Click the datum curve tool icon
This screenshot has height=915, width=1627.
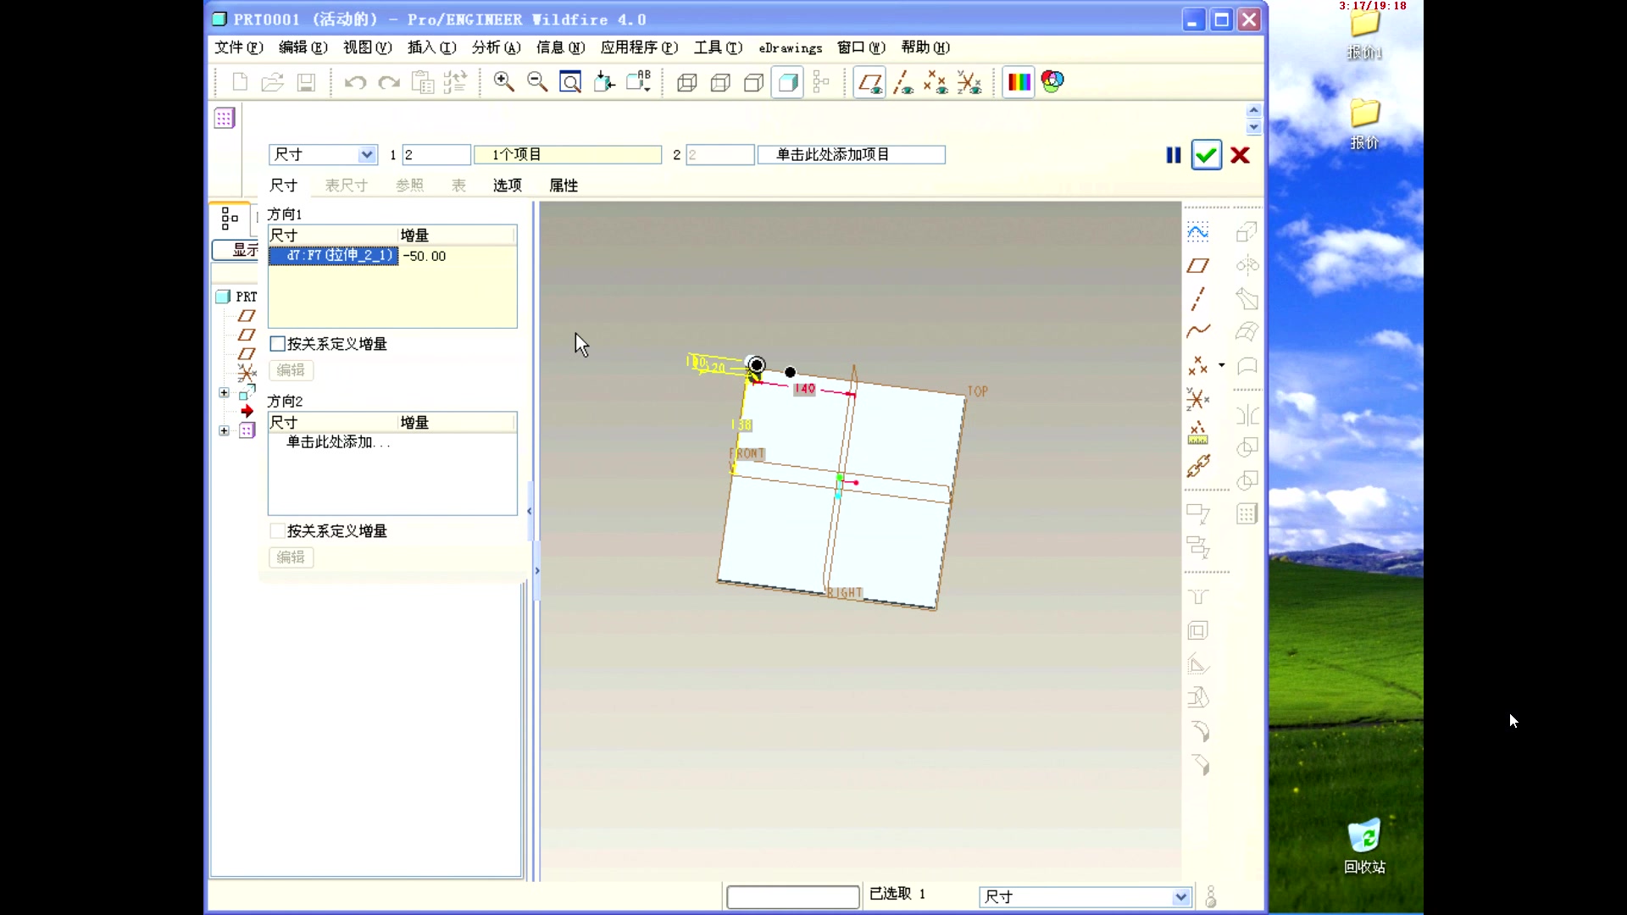pyautogui.click(x=1197, y=331)
